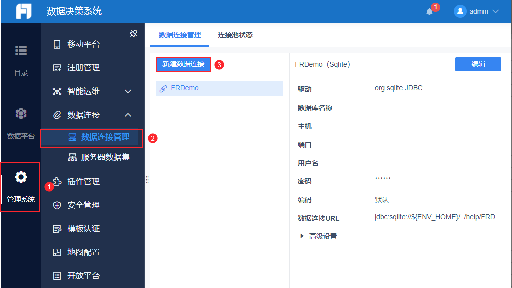Open 服务器数据集 submenu item
This screenshot has width=512, height=288.
99,157
